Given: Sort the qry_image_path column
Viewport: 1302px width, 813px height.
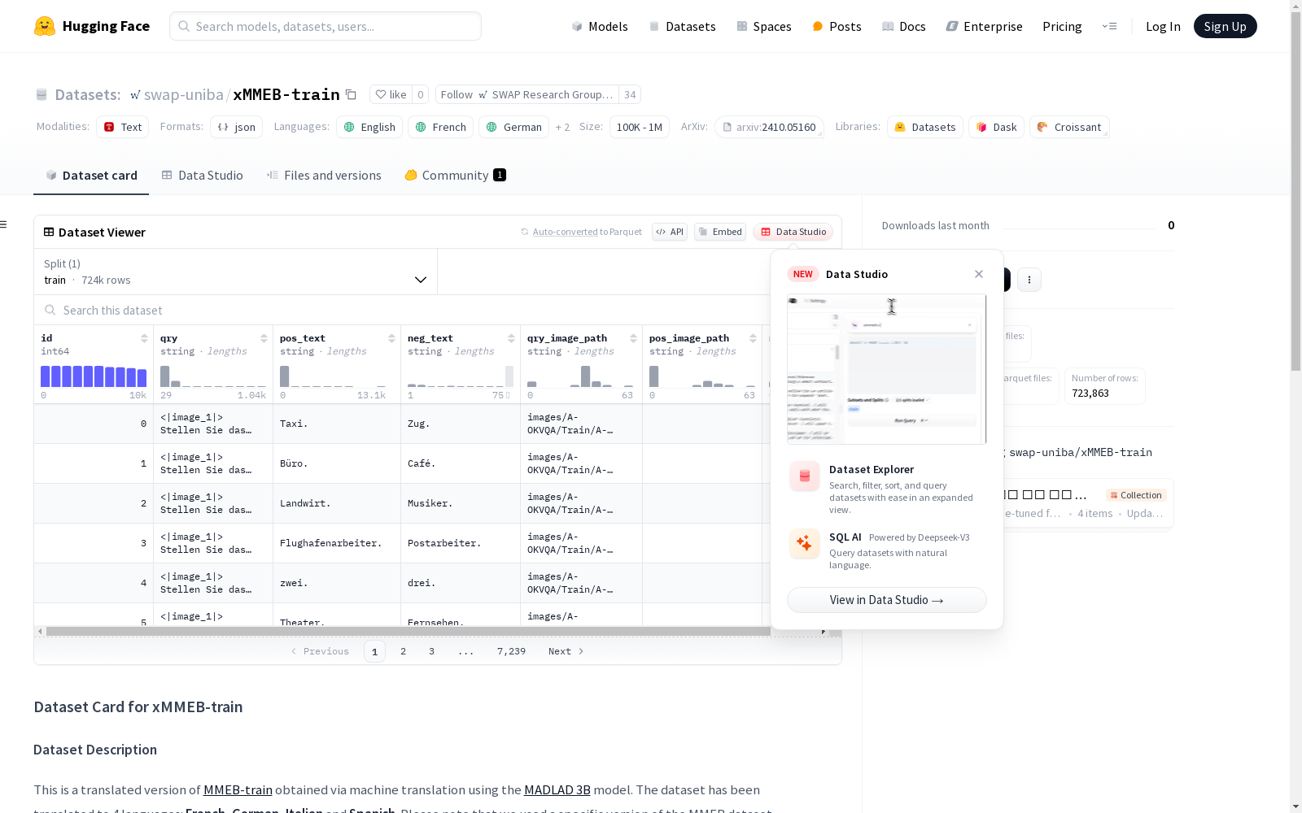Looking at the screenshot, I should pos(633,338).
